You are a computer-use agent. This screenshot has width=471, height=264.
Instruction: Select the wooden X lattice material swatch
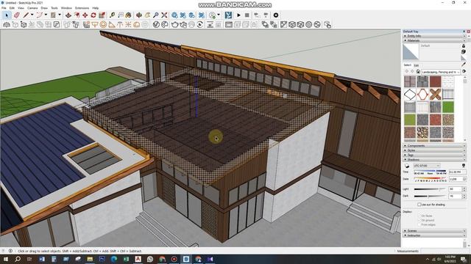[435, 95]
